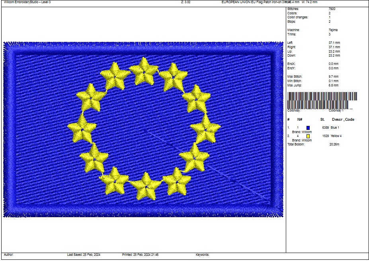Click the Colorway 1 label
Viewport: 369px width, 261px height.
pos(336,110)
